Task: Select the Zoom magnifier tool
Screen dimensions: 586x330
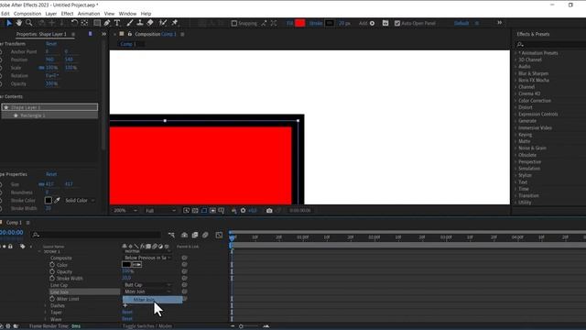Action: pos(28,23)
